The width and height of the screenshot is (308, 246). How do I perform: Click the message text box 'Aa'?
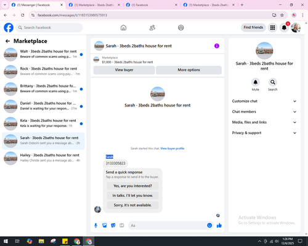(168, 226)
